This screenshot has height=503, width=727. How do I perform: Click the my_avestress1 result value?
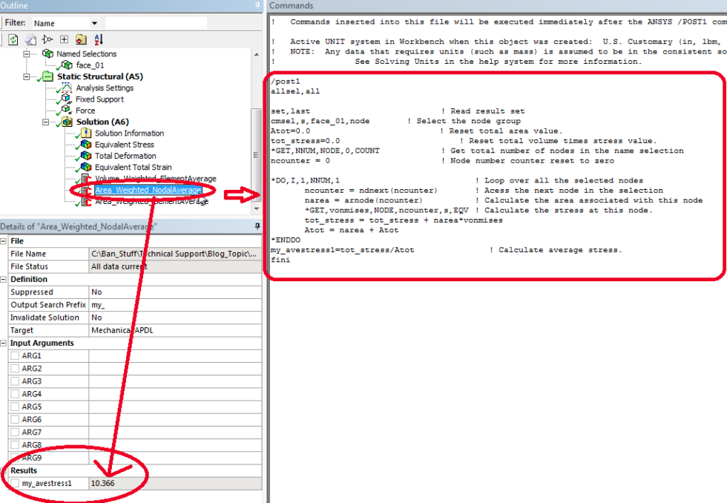[104, 484]
